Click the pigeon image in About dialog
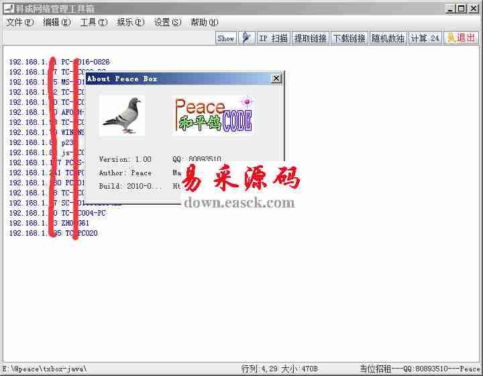 coord(122,115)
